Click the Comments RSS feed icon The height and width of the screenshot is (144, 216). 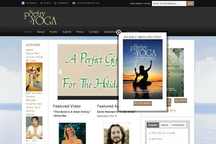pos(55,3)
